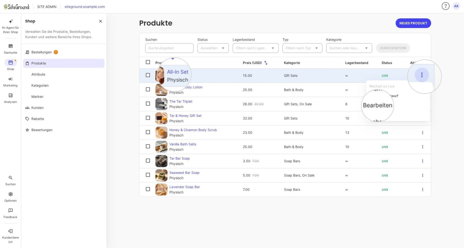
Task: Click the ZURÜCKSETZEN button
Action: [x=393, y=48]
